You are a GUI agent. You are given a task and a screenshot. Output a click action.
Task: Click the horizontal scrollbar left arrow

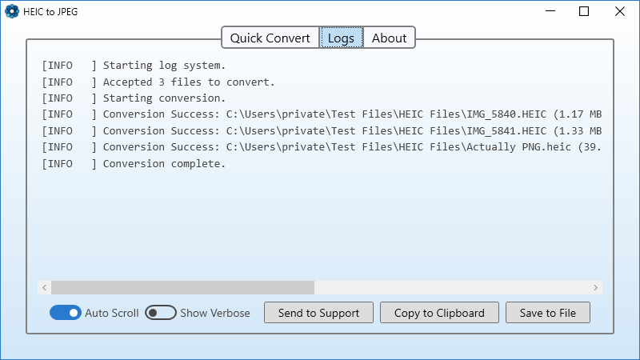click(x=45, y=287)
